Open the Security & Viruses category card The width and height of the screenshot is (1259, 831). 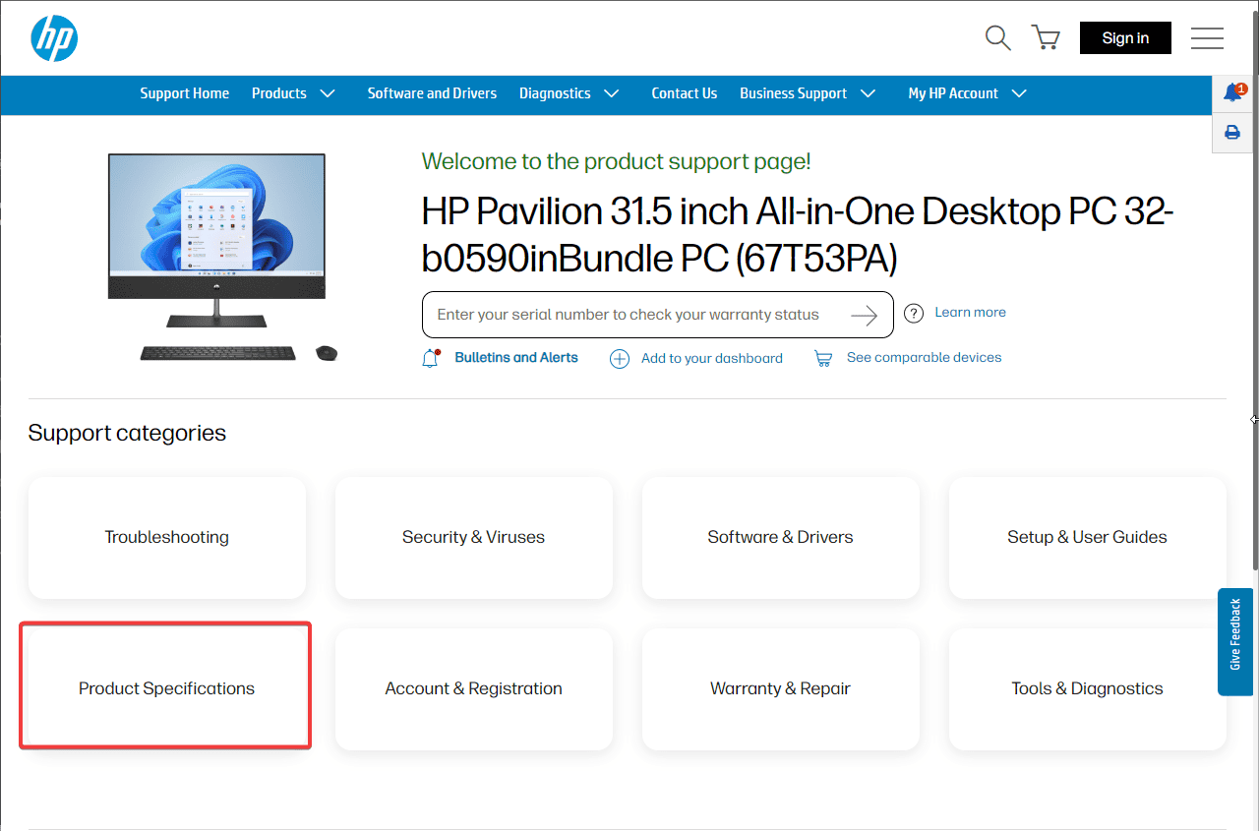[474, 538]
